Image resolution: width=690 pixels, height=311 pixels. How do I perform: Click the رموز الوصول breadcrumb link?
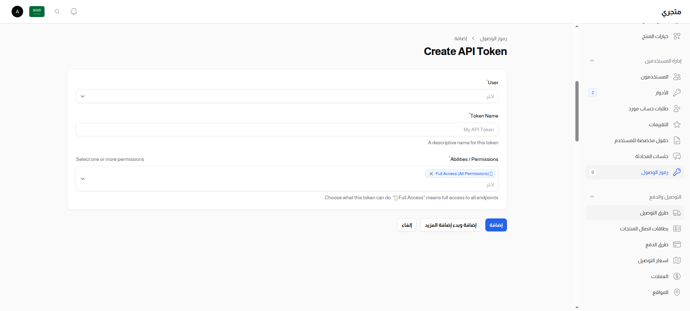coord(493,38)
